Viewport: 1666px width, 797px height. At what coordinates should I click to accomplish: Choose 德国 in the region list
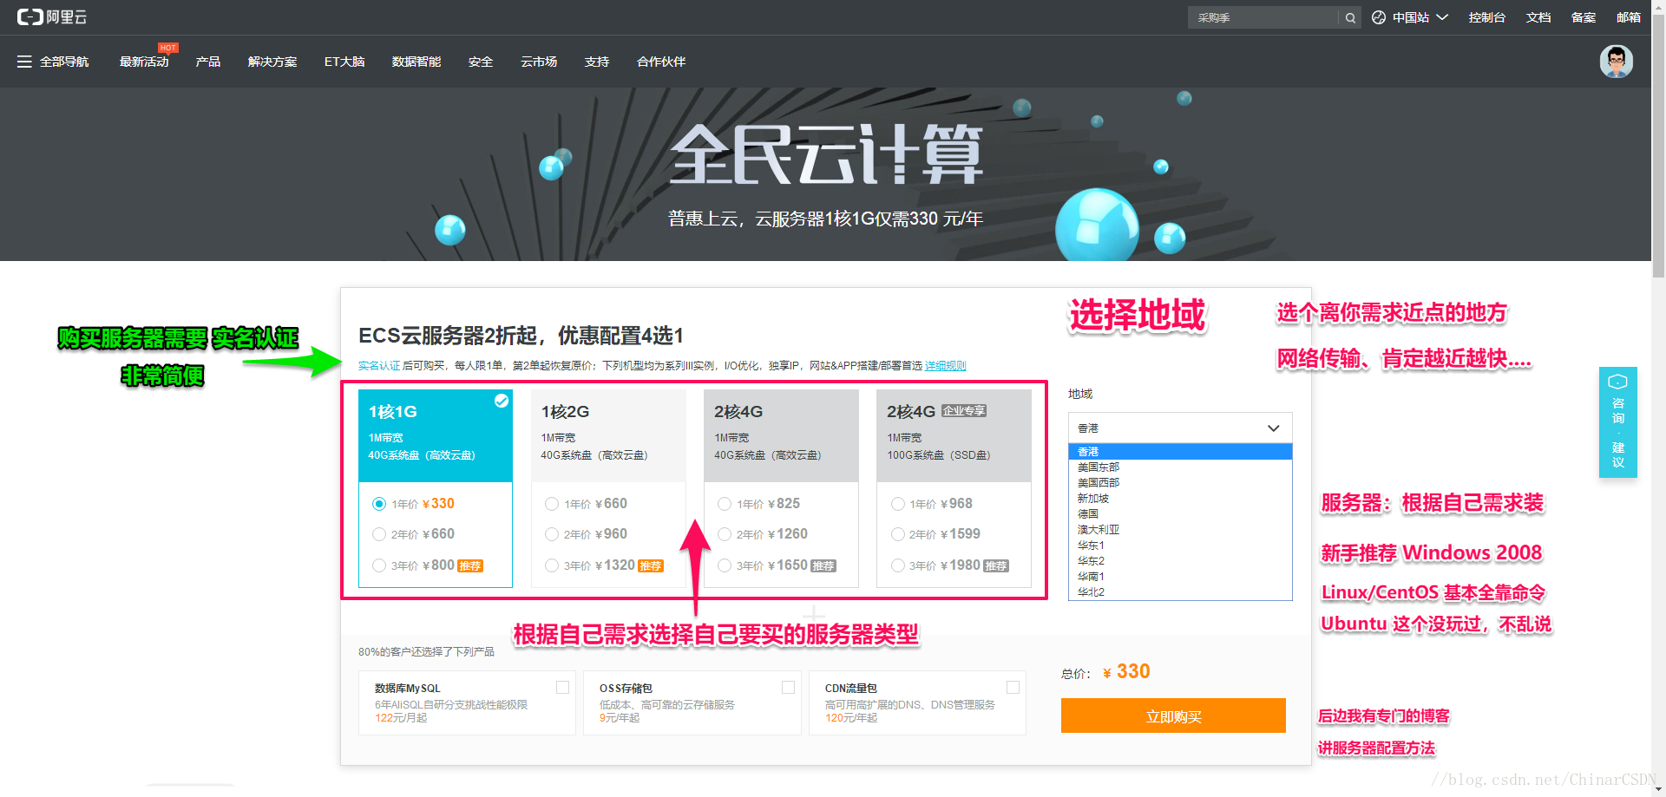click(1180, 514)
